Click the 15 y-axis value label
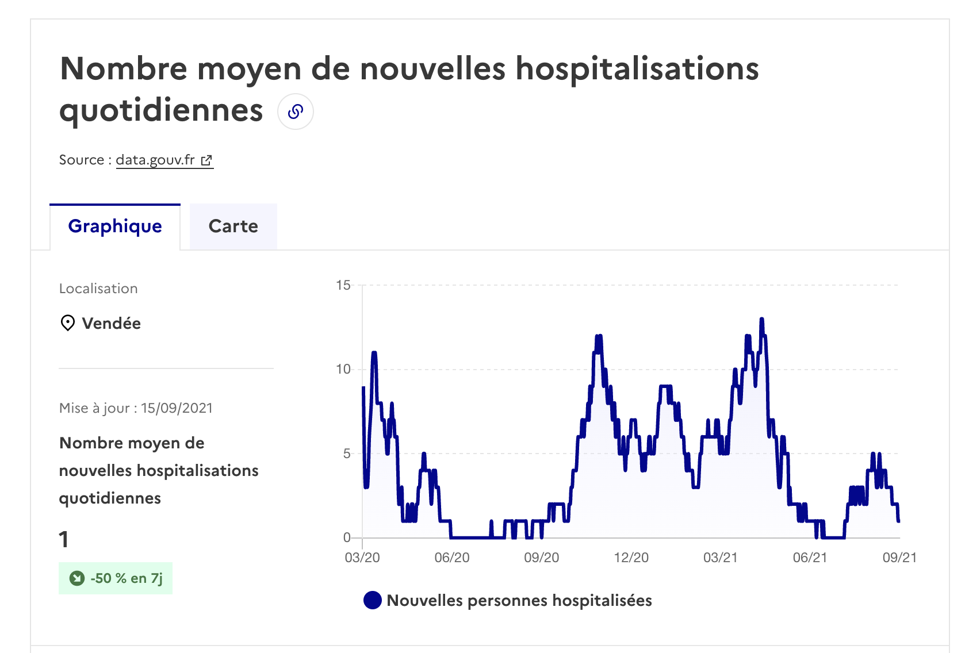 click(x=343, y=285)
